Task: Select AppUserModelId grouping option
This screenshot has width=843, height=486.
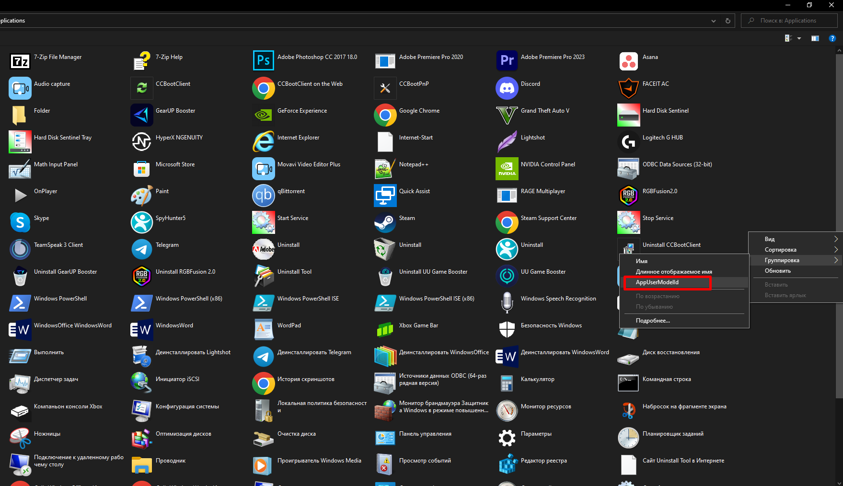Action: (684, 282)
